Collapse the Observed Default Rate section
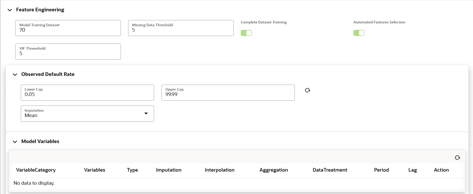Image resolution: width=473 pixels, height=194 pixels. 15,75
